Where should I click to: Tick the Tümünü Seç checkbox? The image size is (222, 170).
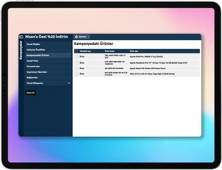point(76,51)
